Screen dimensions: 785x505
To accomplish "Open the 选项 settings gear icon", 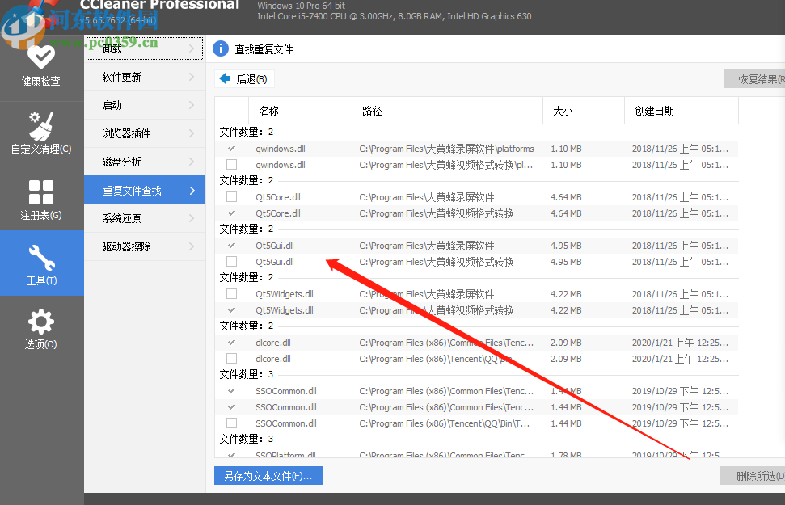I will click(x=41, y=322).
